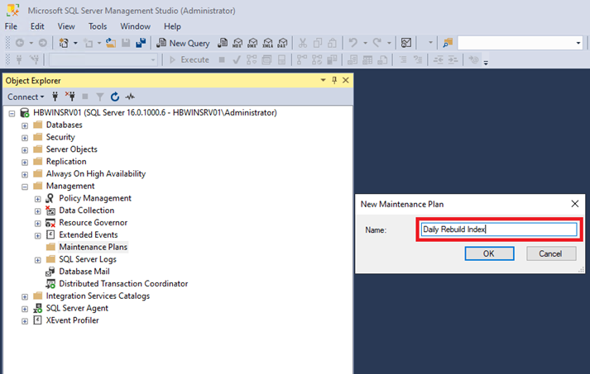
Task: Expand the Server Objects folder
Action: [x=25, y=149]
